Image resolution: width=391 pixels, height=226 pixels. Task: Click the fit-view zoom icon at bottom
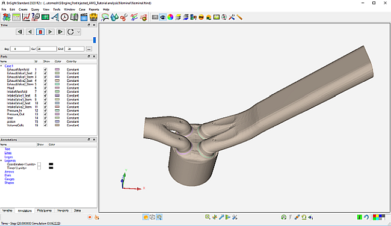click(208, 217)
